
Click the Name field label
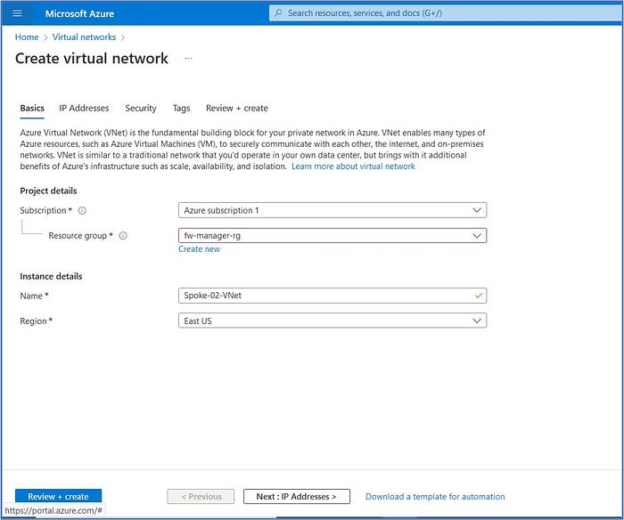click(x=31, y=296)
